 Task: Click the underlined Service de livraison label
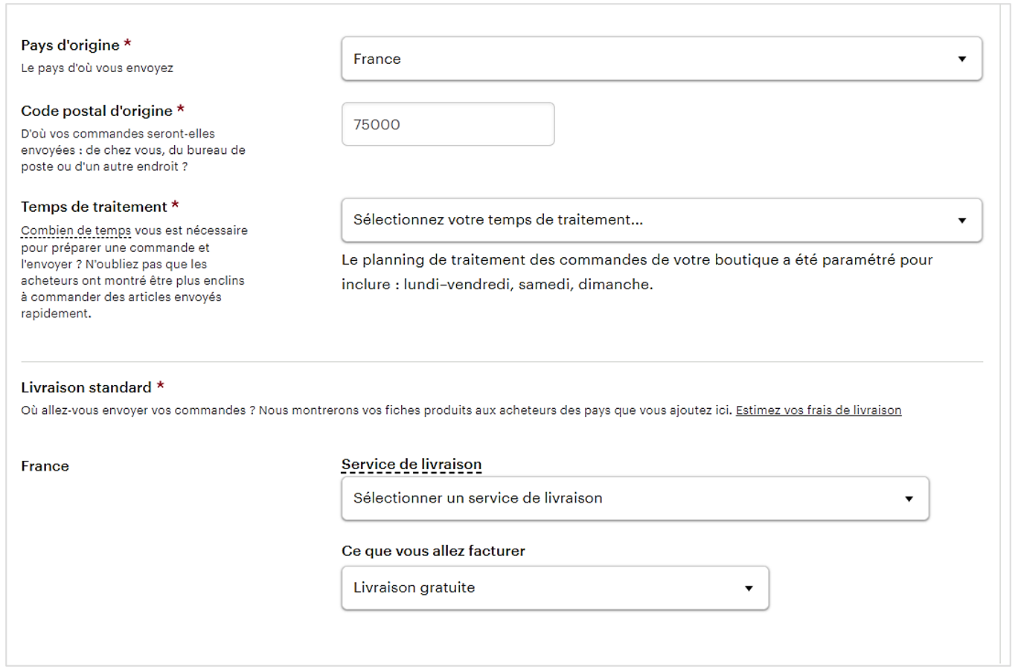pos(412,465)
